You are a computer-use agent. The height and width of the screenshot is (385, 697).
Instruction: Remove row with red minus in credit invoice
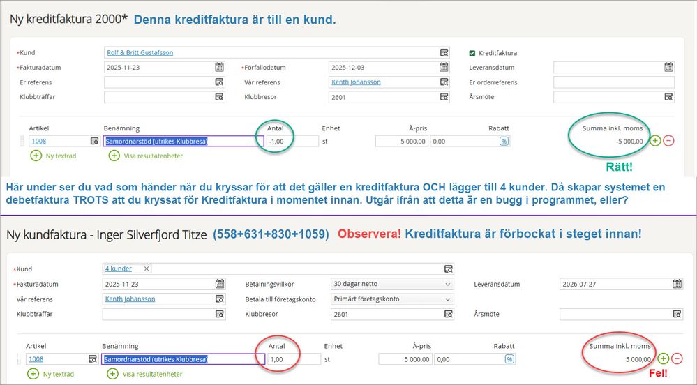[x=668, y=141]
